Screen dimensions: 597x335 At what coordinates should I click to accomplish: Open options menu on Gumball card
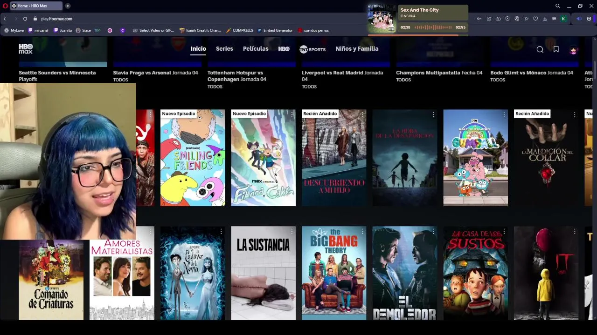[x=504, y=114]
